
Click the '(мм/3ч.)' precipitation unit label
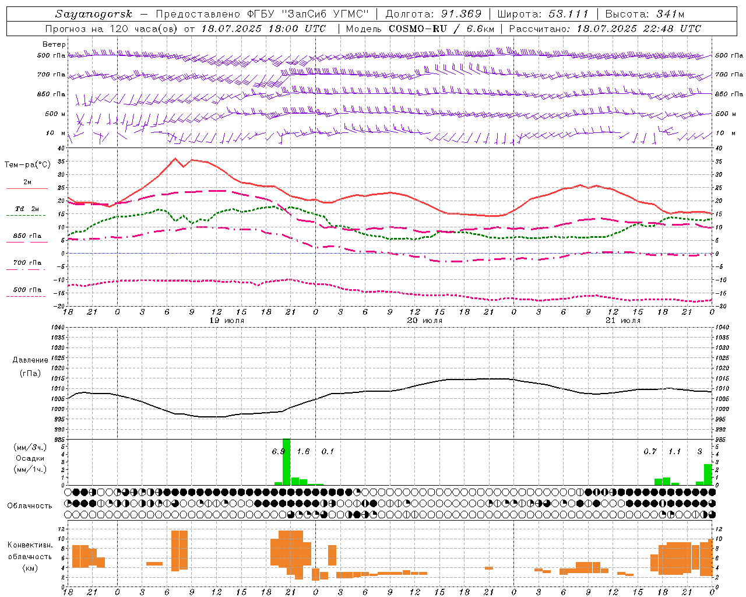pyautogui.click(x=30, y=448)
